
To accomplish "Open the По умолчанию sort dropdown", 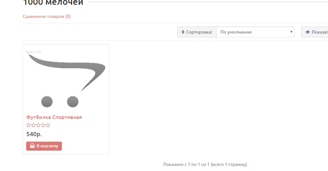I will 255,32.
